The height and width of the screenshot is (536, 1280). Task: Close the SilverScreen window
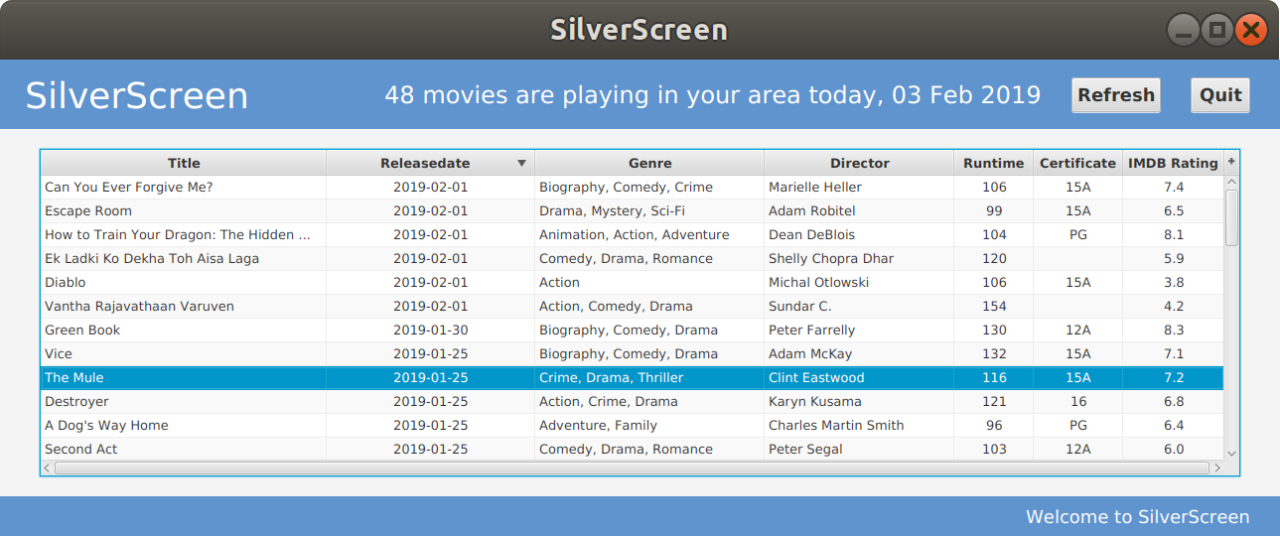point(1250,31)
